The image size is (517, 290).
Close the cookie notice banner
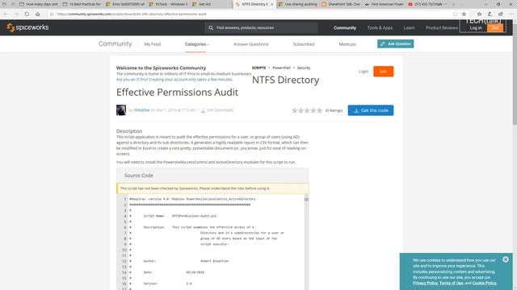[x=506, y=259]
